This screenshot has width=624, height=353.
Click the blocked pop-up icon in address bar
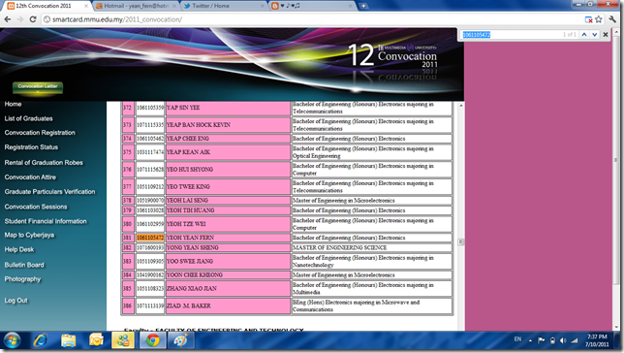click(588, 19)
